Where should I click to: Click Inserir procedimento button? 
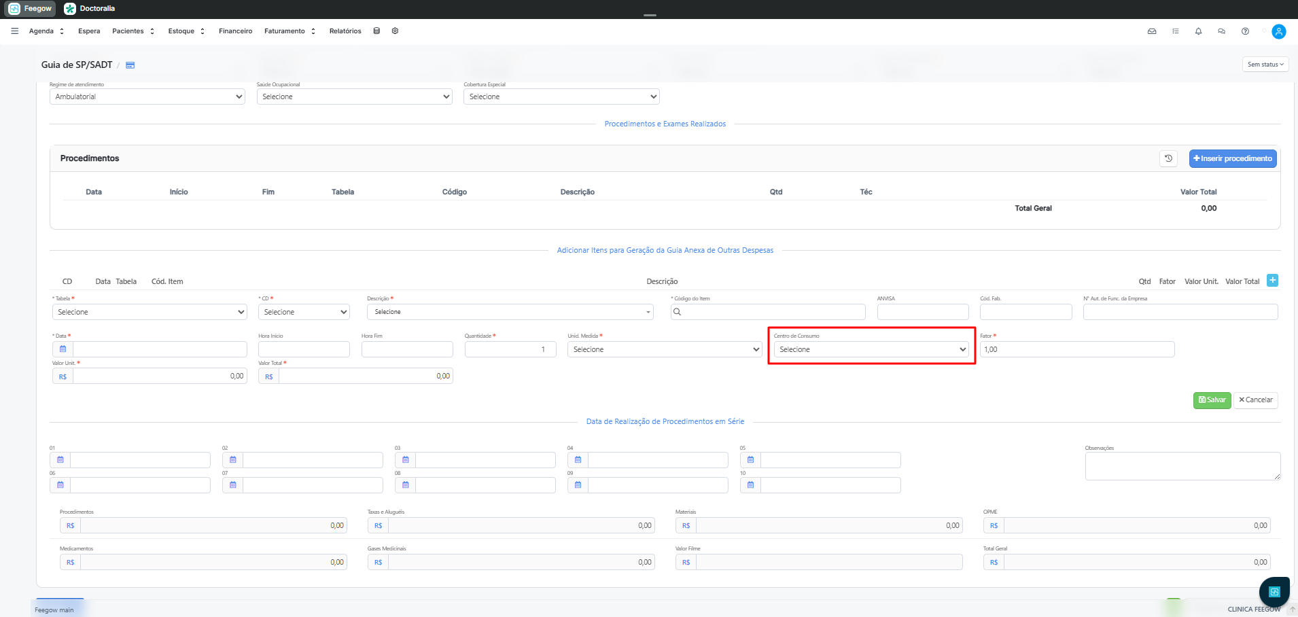[1233, 158]
